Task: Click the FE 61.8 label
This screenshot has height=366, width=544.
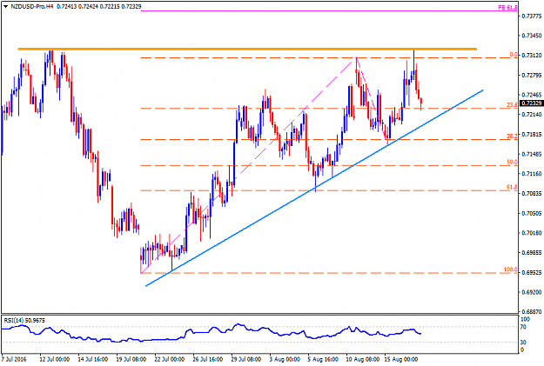Action: pyautogui.click(x=507, y=7)
